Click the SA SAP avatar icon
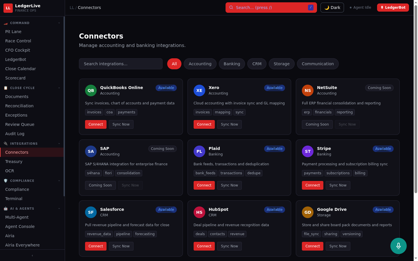This screenshot has height=261, width=418. (x=91, y=151)
